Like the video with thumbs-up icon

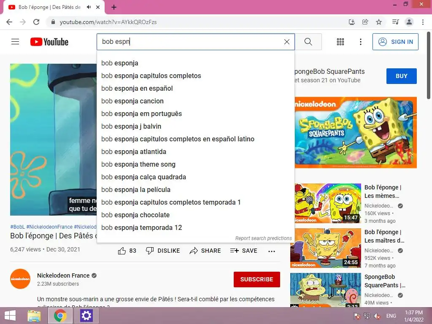122,251
